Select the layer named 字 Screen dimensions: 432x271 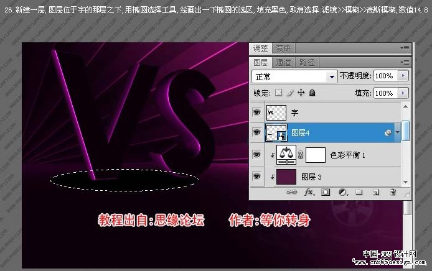[x=294, y=113]
